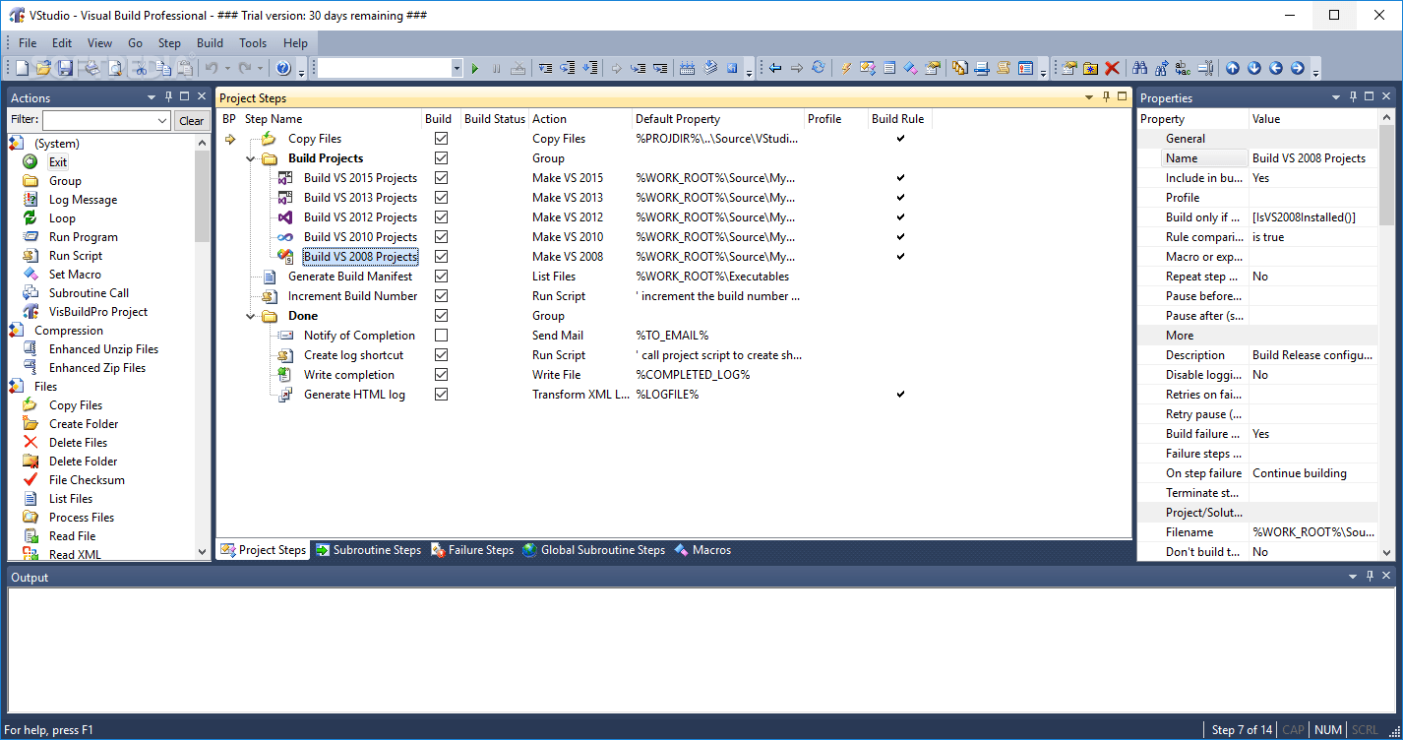1403x740 pixels.
Task: Click the red X delete toolbar icon
Action: coord(1112,68)
